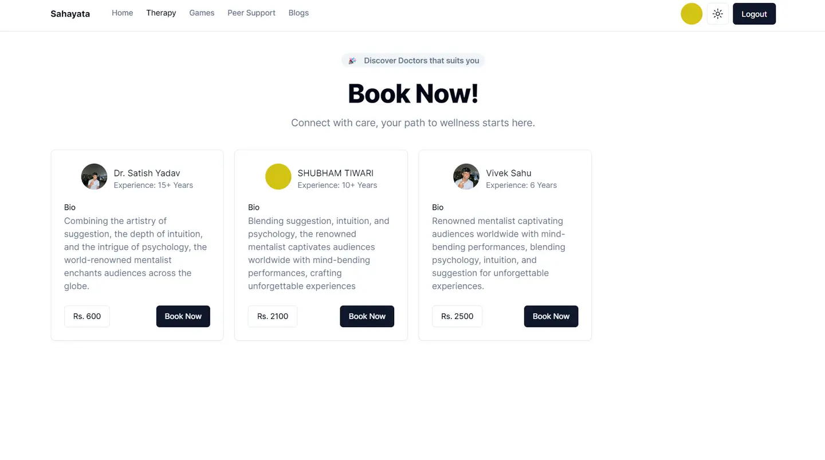Book Now with Vivek Sahu
Viewport: 825px width, 460px height.
[x=551, y=316]
